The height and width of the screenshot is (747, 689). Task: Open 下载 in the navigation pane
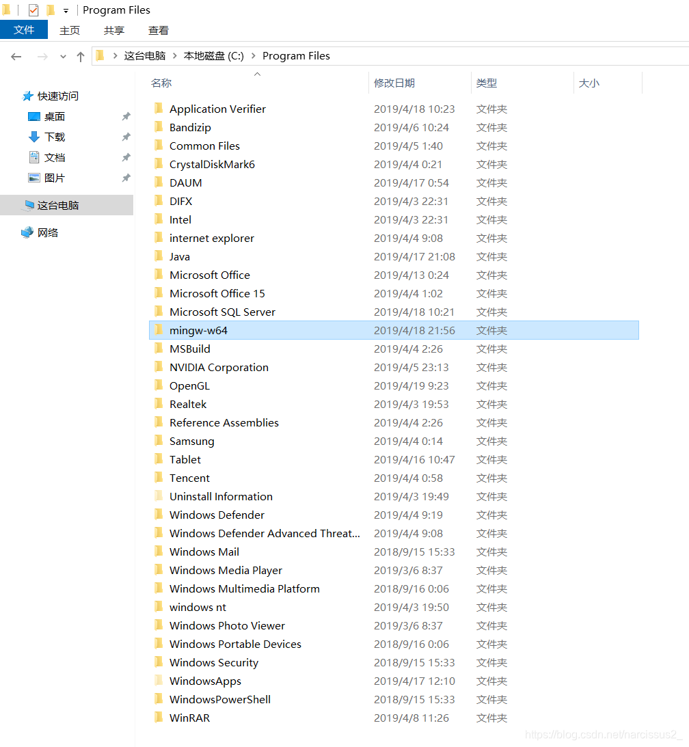(x=54, y=137)
